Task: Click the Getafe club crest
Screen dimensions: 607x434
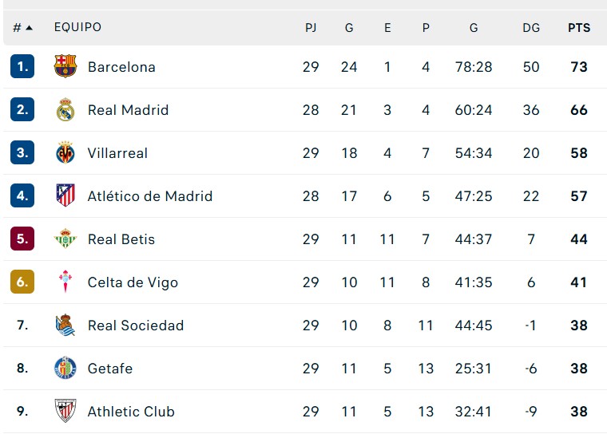Action: click(65, 369)
